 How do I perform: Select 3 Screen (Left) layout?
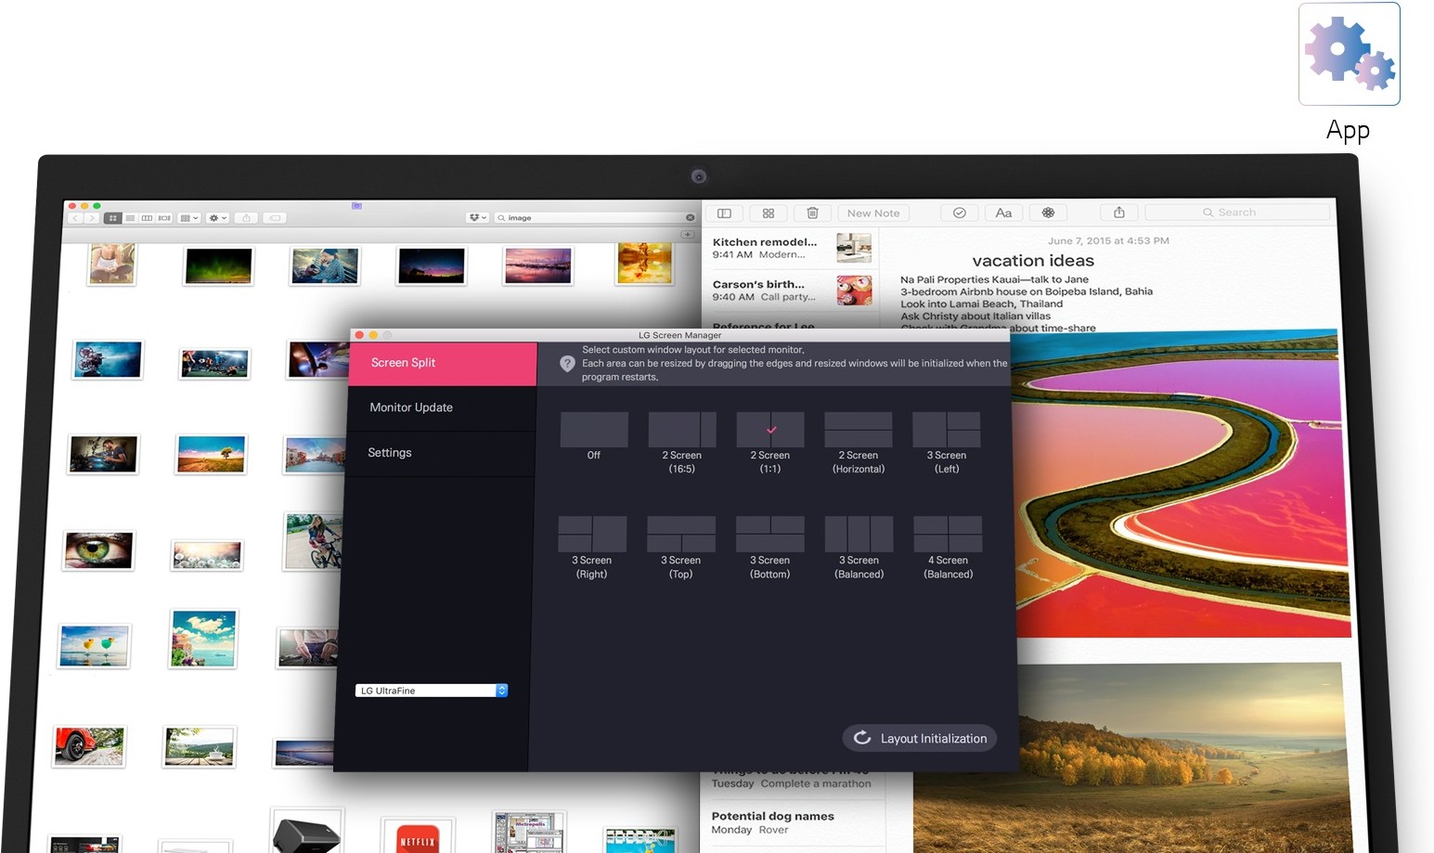947,430
